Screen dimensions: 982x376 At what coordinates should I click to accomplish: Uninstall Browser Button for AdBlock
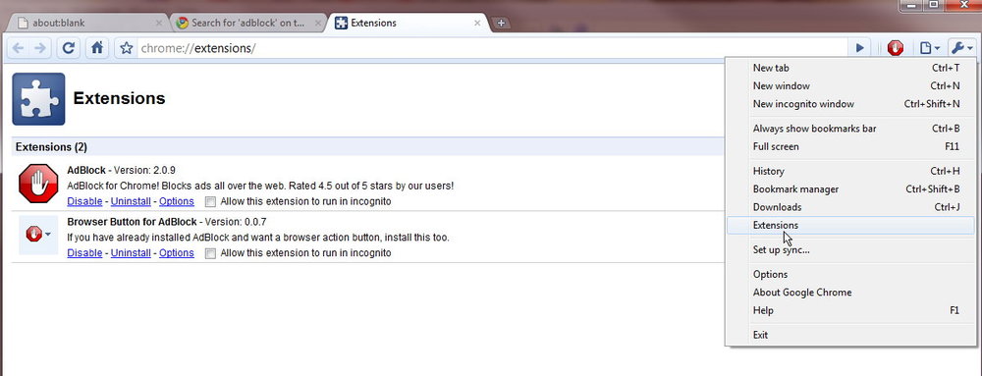click(131, 253)
